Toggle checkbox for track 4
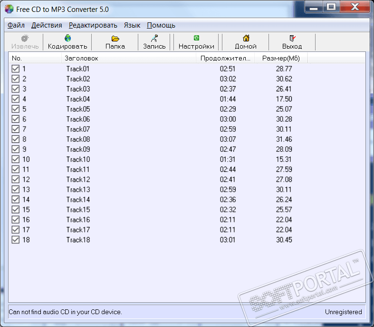The image size is (374, 327). [16, 99]
